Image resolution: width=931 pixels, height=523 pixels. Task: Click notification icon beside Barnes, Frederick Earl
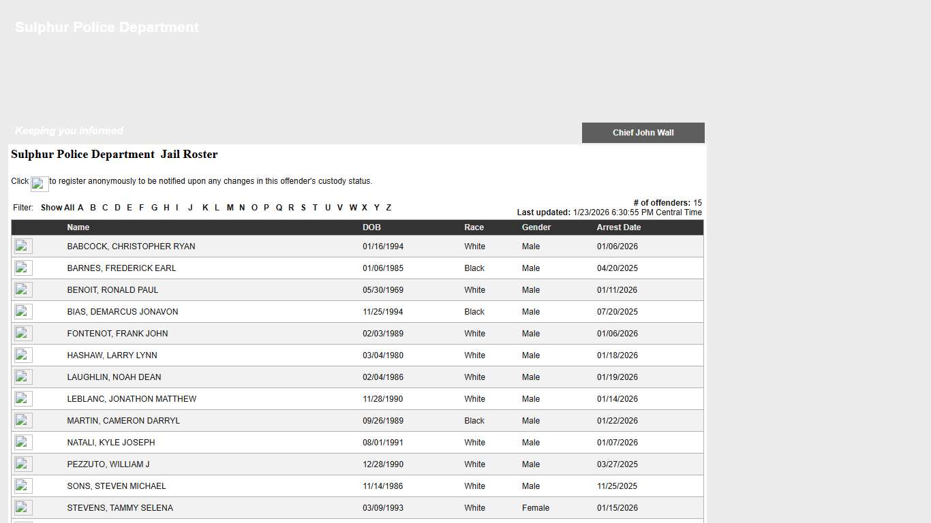[23, 268]
